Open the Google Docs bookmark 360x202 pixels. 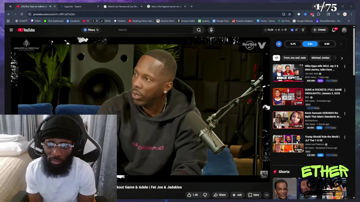(x=220, y=21)
